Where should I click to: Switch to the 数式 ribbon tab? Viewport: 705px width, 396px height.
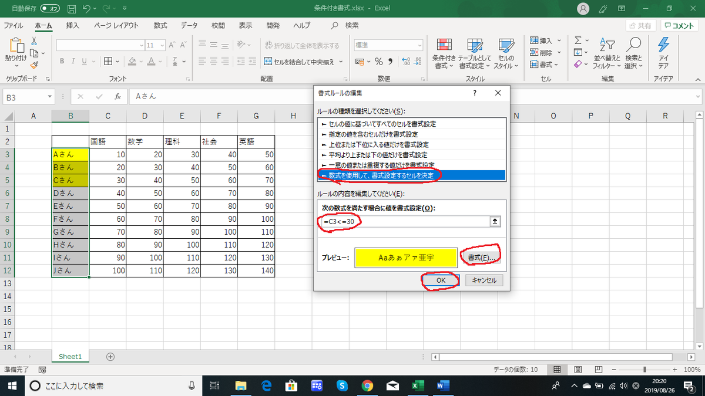tap(160, 25)
